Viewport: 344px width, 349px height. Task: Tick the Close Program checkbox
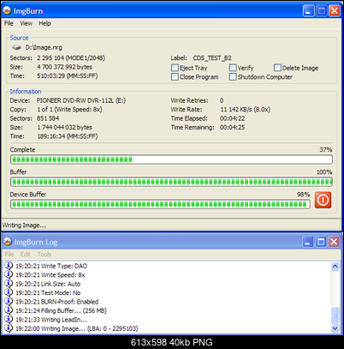tap(175, 77)
